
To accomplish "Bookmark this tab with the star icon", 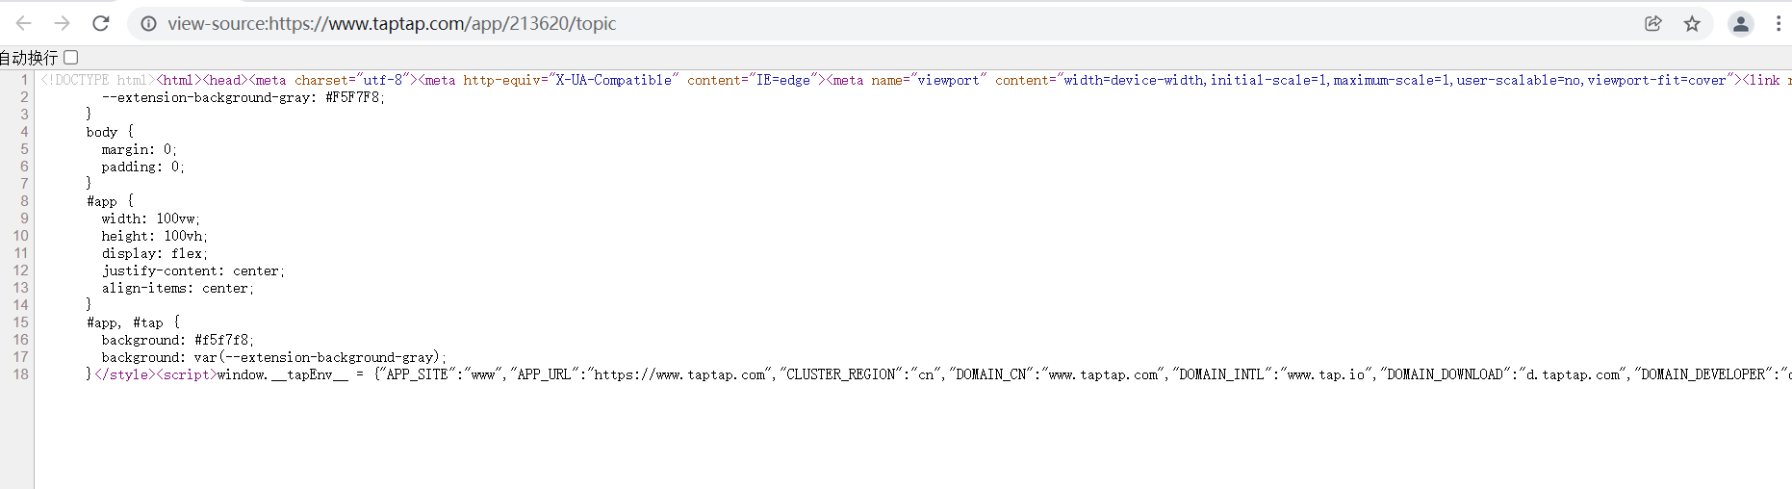I will click(x=1692, y=23).
